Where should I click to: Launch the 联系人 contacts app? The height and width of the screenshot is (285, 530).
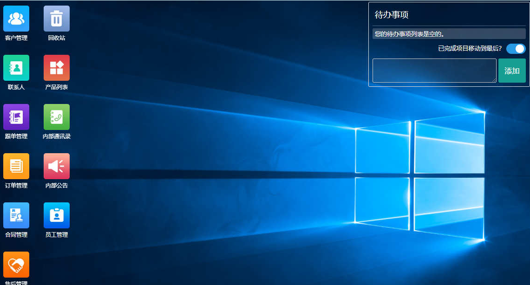tap(16, 68)
